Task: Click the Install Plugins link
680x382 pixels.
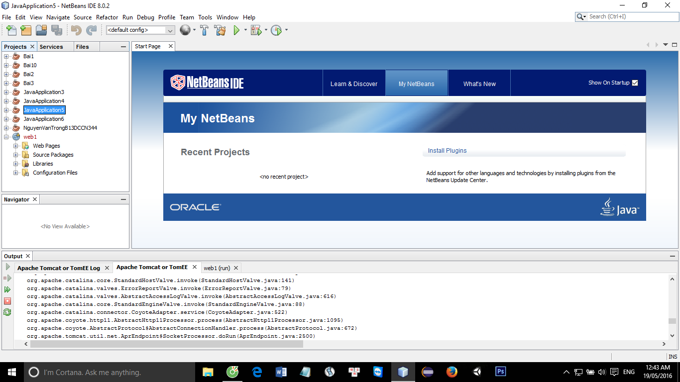Action: tap(447, 150)
